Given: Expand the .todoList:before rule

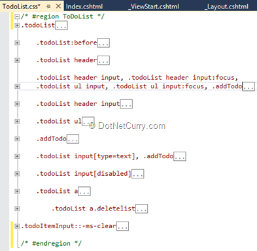Looking at the screenshot, I should (17, 42).
